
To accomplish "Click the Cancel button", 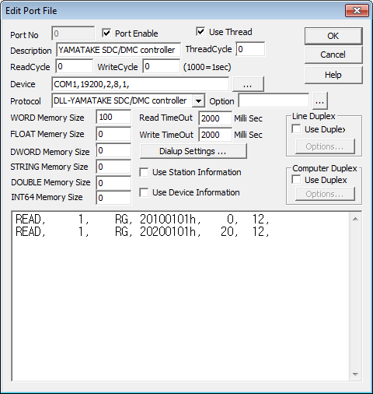I will coord(333,55).
